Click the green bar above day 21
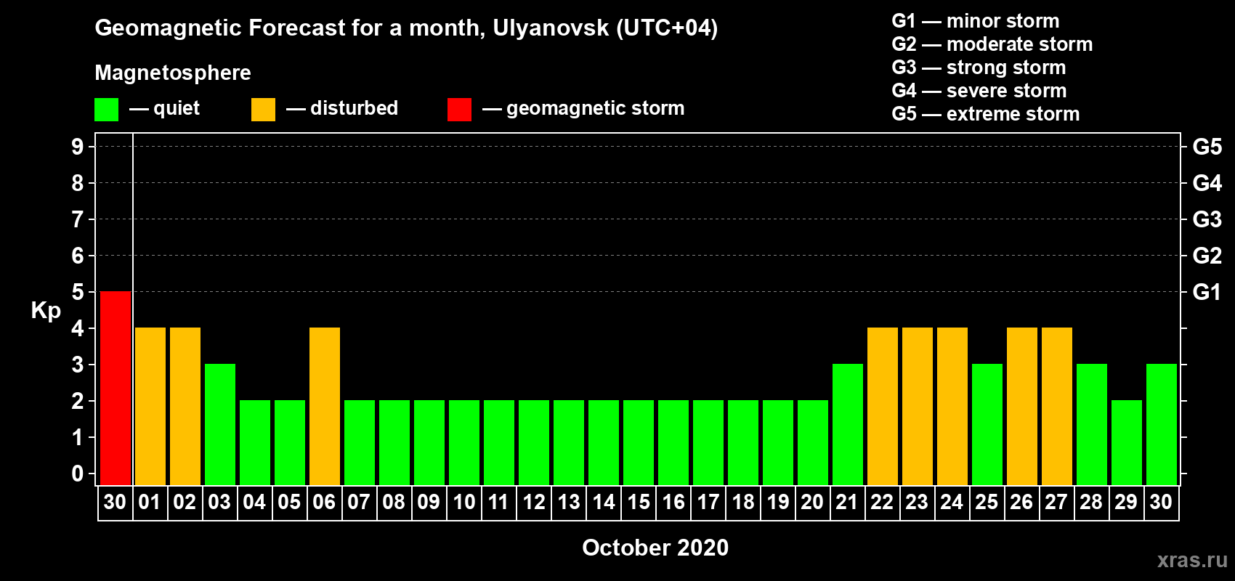Viewport: 1235px width, 581px height. tap(848, 424)
